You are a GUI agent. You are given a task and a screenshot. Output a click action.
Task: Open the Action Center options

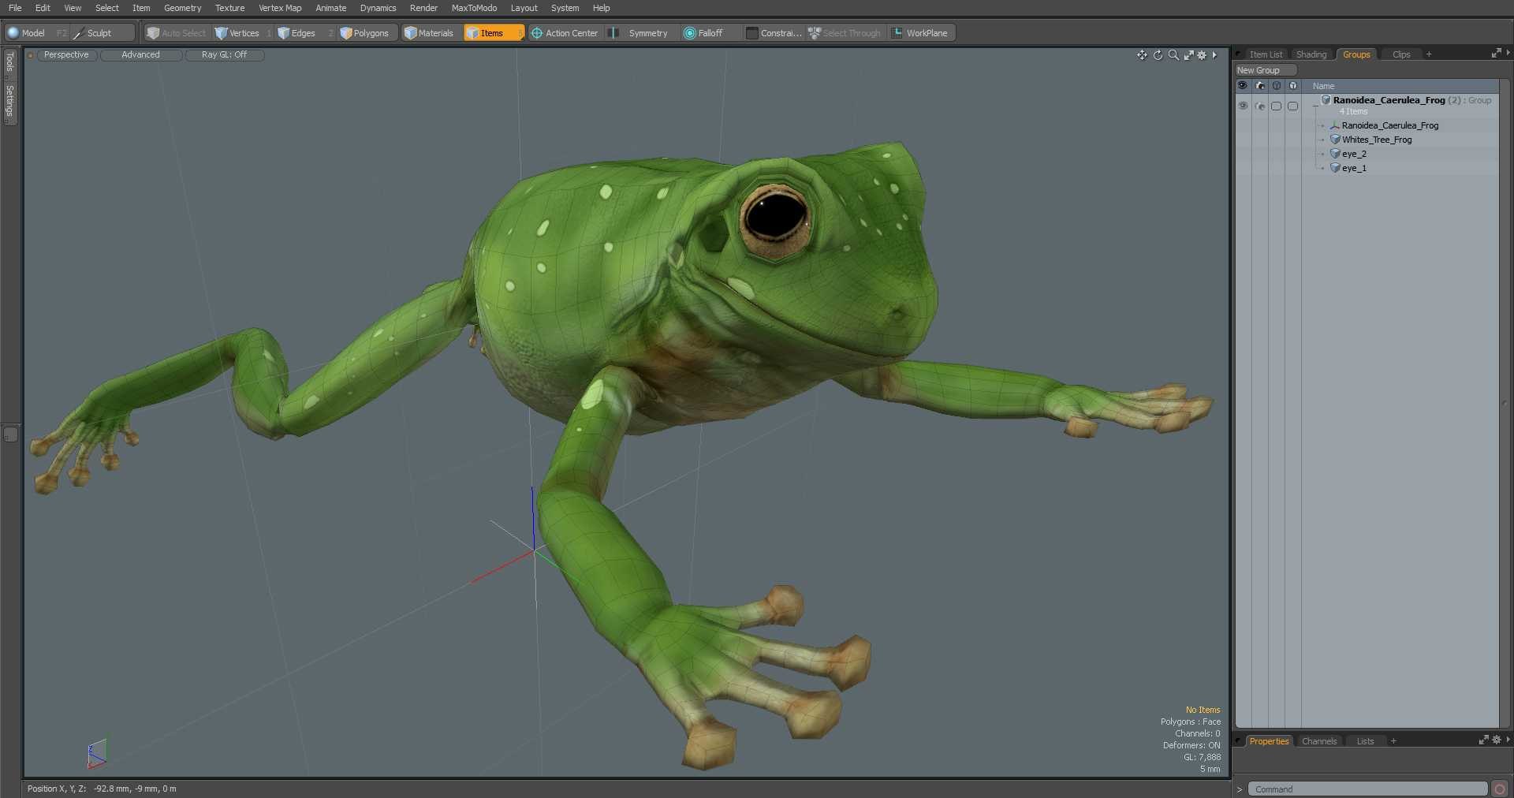tap(565, 33)
